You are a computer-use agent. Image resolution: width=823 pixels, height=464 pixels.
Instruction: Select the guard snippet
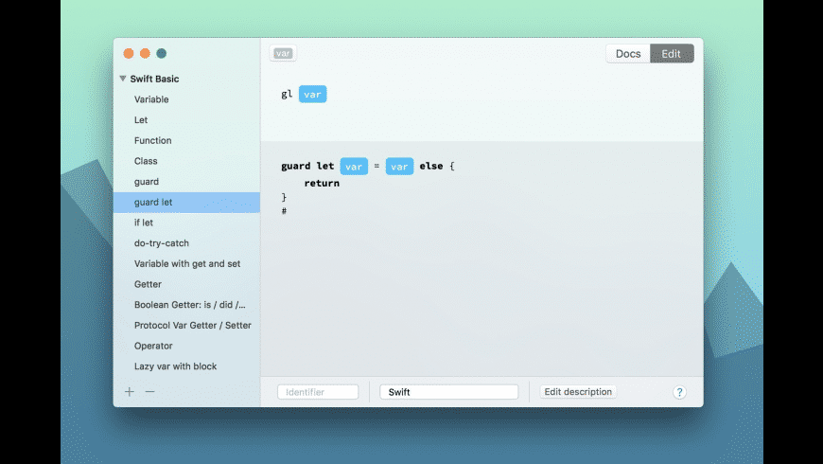pyautogui.click(x=187, y=181)
